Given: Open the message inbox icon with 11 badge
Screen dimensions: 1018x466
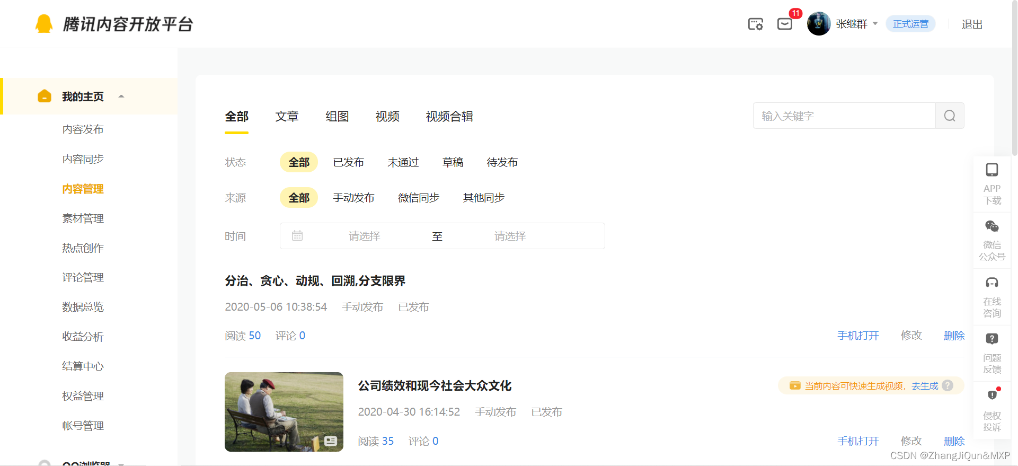Looking at the screenshot, I should click(785, 24).
